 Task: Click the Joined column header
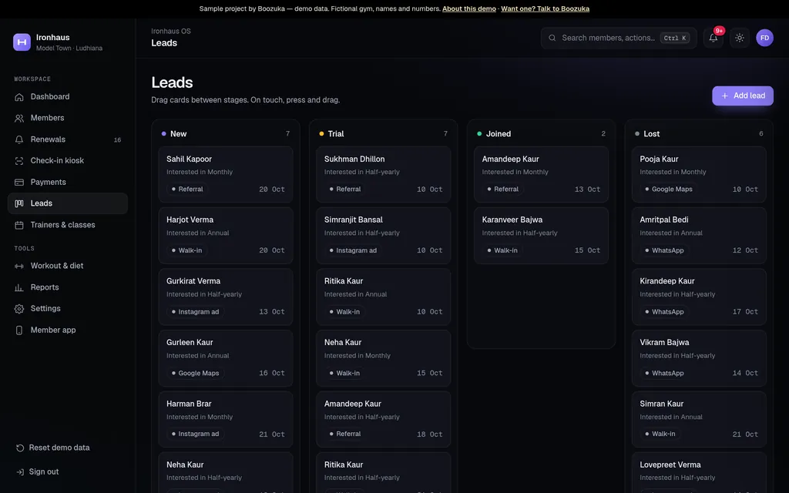click(541, 134)
